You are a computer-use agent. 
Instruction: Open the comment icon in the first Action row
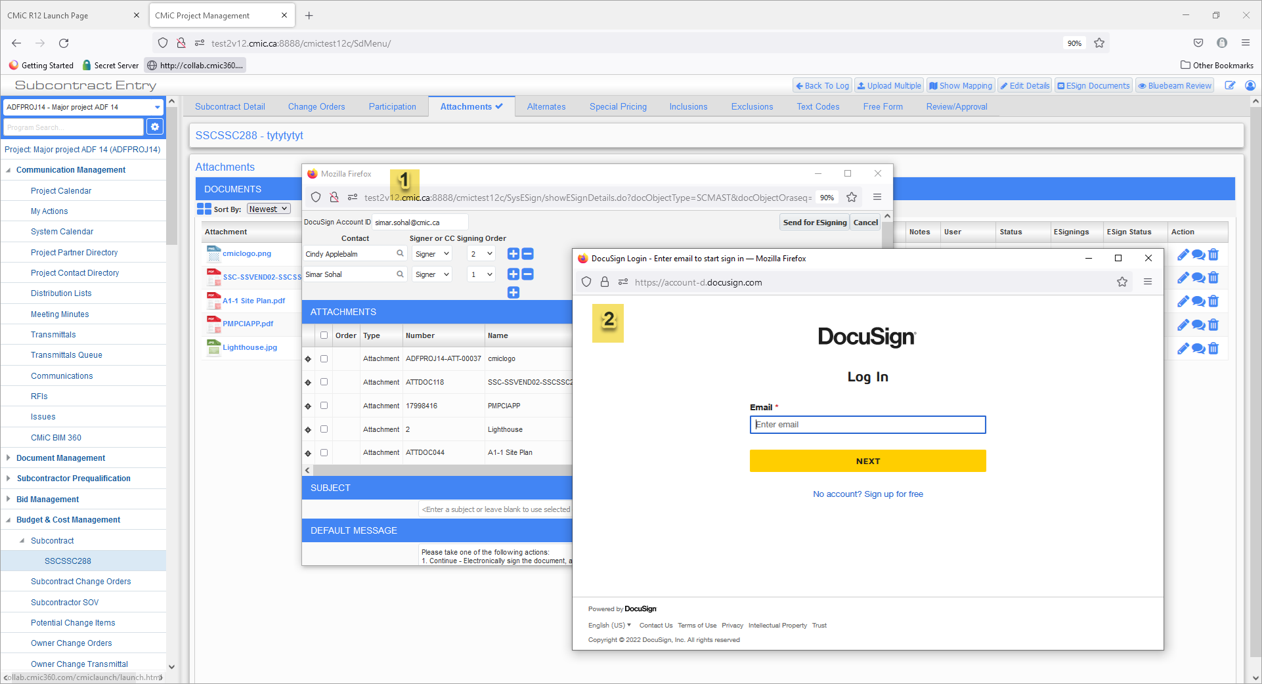[x=1198, y=255]
